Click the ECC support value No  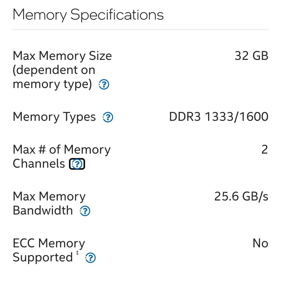[260, 243]
